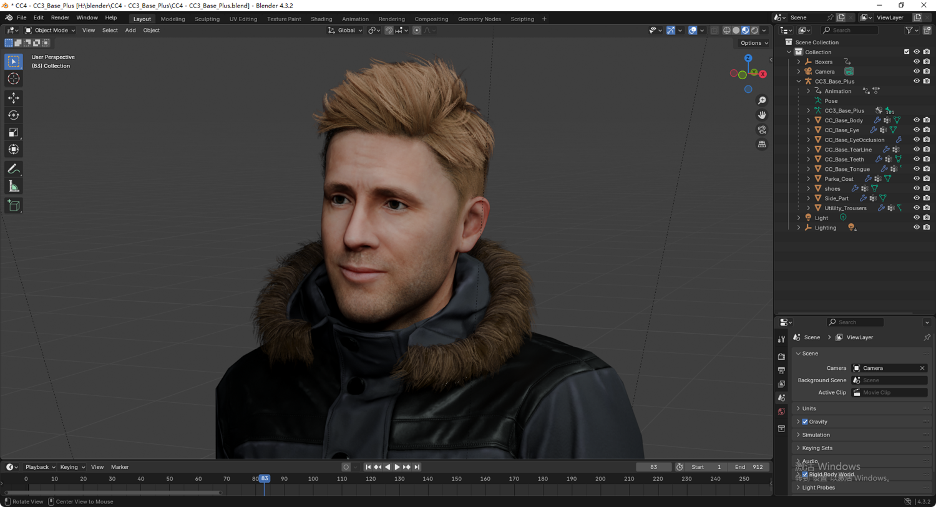Viewport: 936px width, 507px height.
Task: Activate the Select Box tool
Action: (13, 61)
